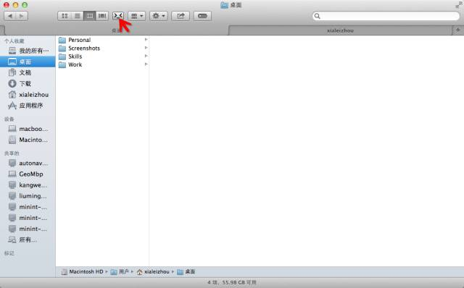Viewport: 464px width, 288px height.
Task: Click the 共享的 sidebar section header
Action: (12, 153)
